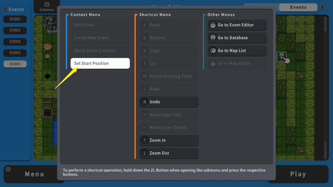This screenshot has width=333, height=187.
Task: Click right arrow icon beside Move Layer (Up)
Action: point(145,114)
